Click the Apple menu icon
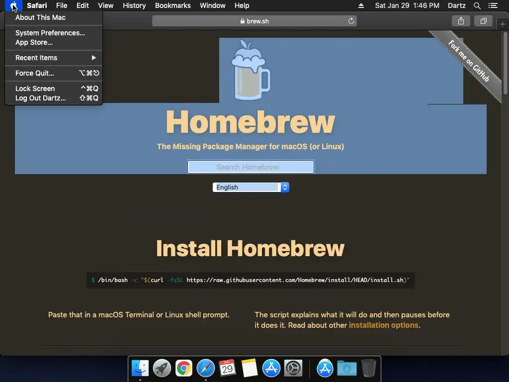The height and width of the screenshot is (382, 509). pos(13,5)
